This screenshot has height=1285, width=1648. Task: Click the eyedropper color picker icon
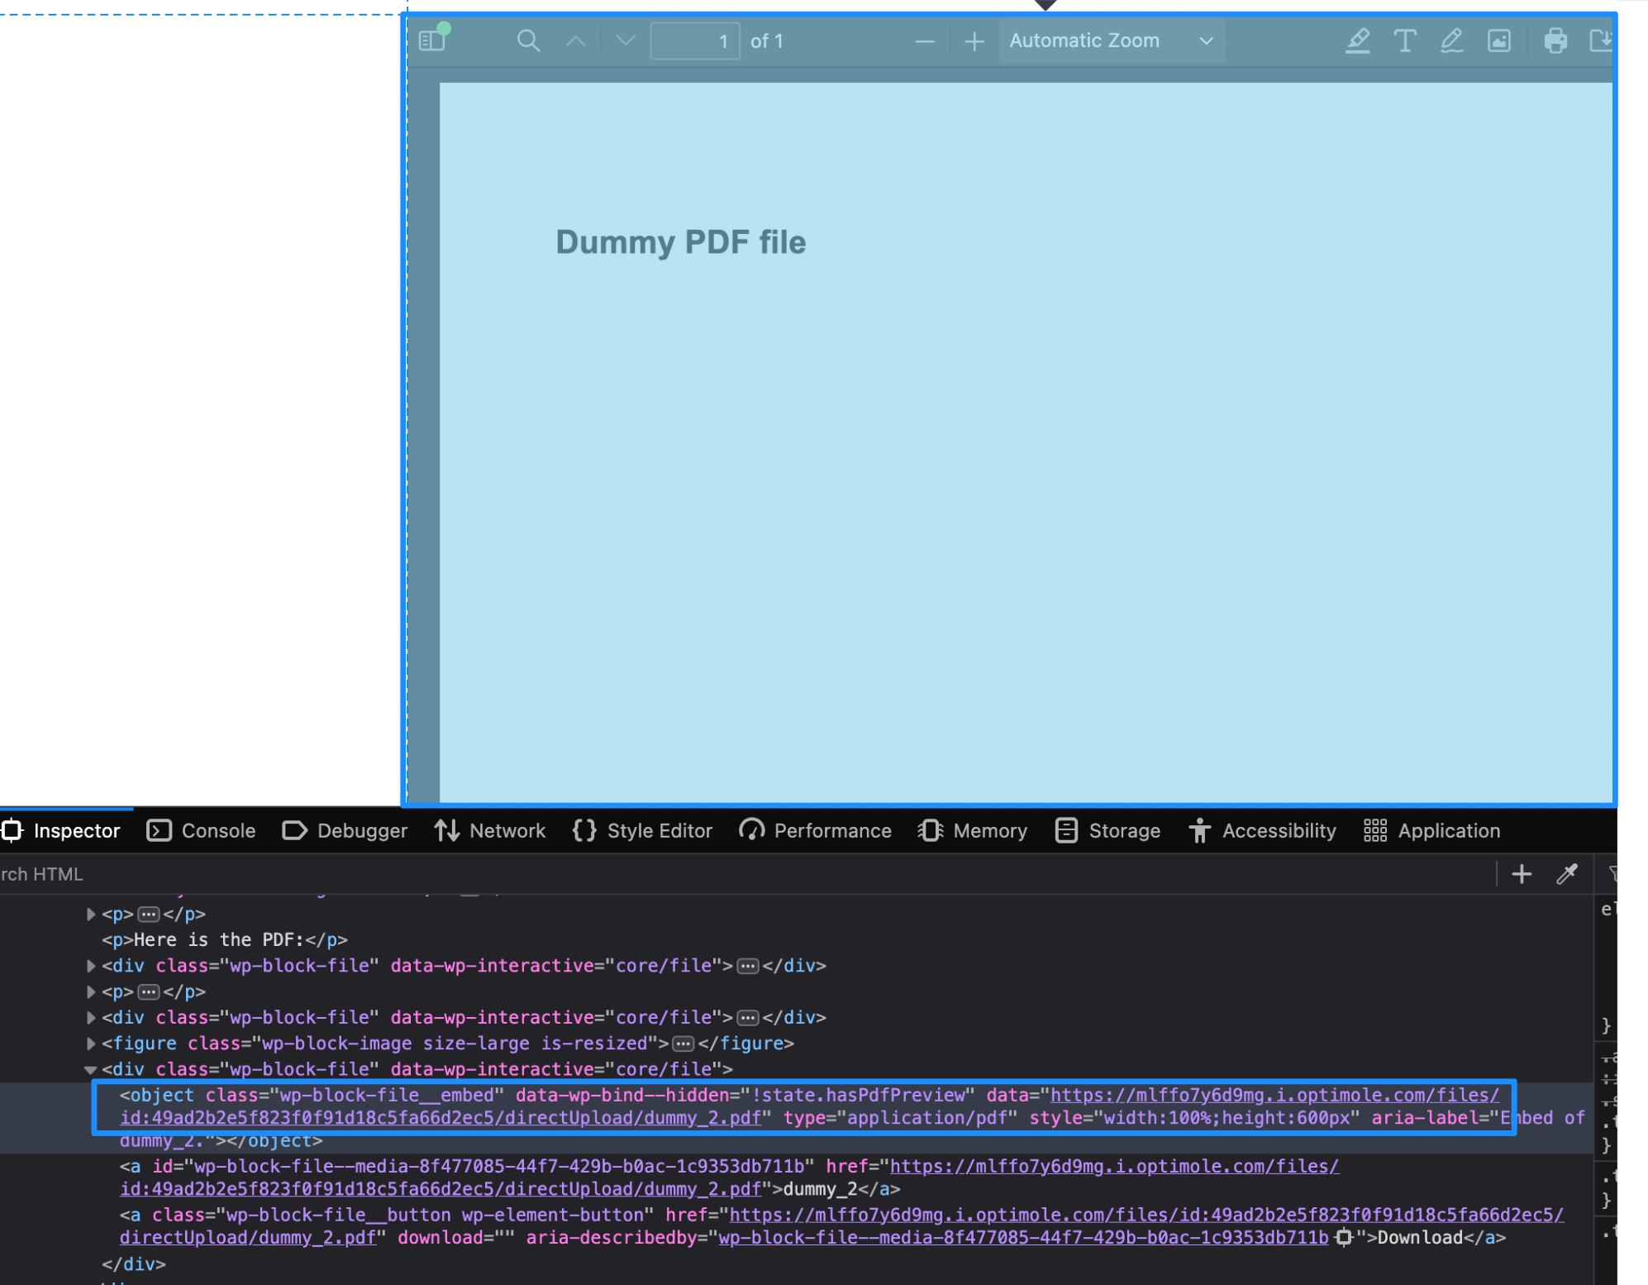click(1567, 874)
